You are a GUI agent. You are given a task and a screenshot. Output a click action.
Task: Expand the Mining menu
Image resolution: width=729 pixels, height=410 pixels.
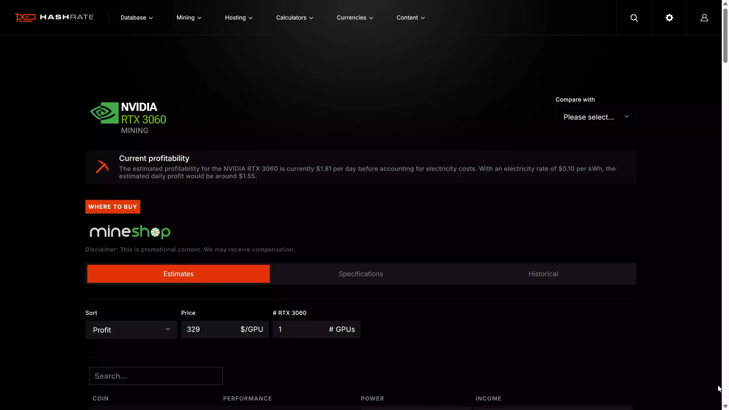click(x=189, y=18)
